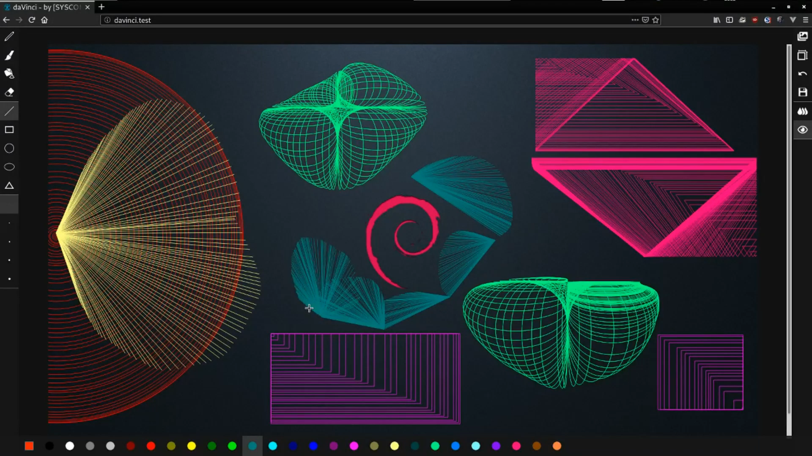Select the Rectangle shape tool
The image size is (812, 456).
point(9,130)
